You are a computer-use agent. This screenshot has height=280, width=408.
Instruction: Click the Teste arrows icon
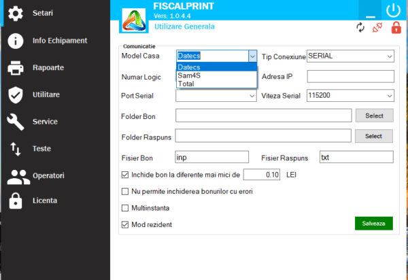click(15, 148)
